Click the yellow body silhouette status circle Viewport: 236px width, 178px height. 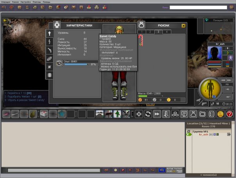click(211, 88)
